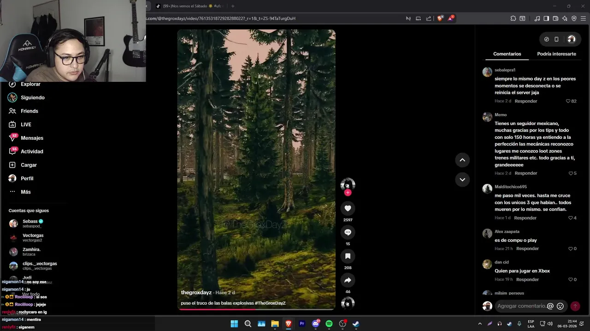The width and height of the screenshot is (590, 331).
Task: Click #TheGroxDayZ hashtag in caption
Action: point(270,303)
